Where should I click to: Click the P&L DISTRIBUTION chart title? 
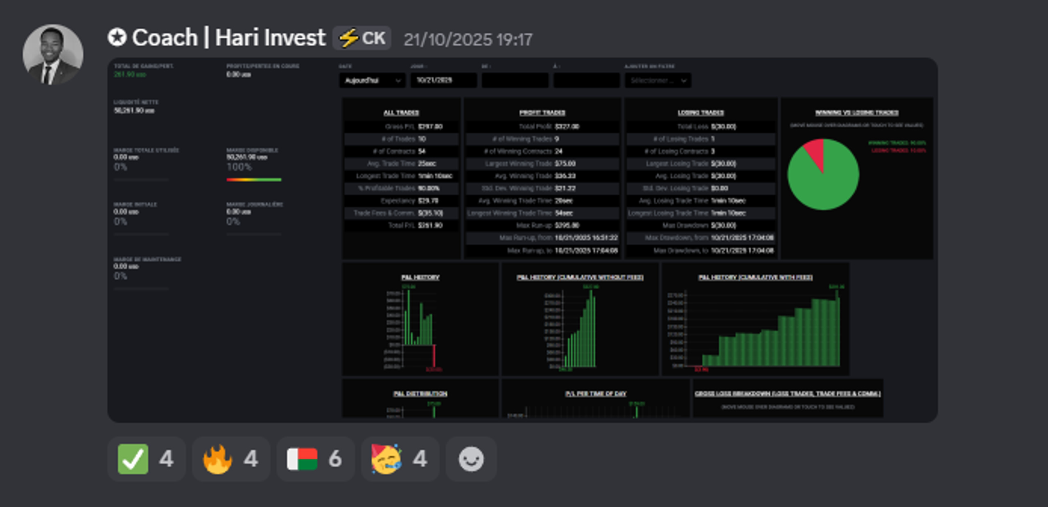pos(420,394)
